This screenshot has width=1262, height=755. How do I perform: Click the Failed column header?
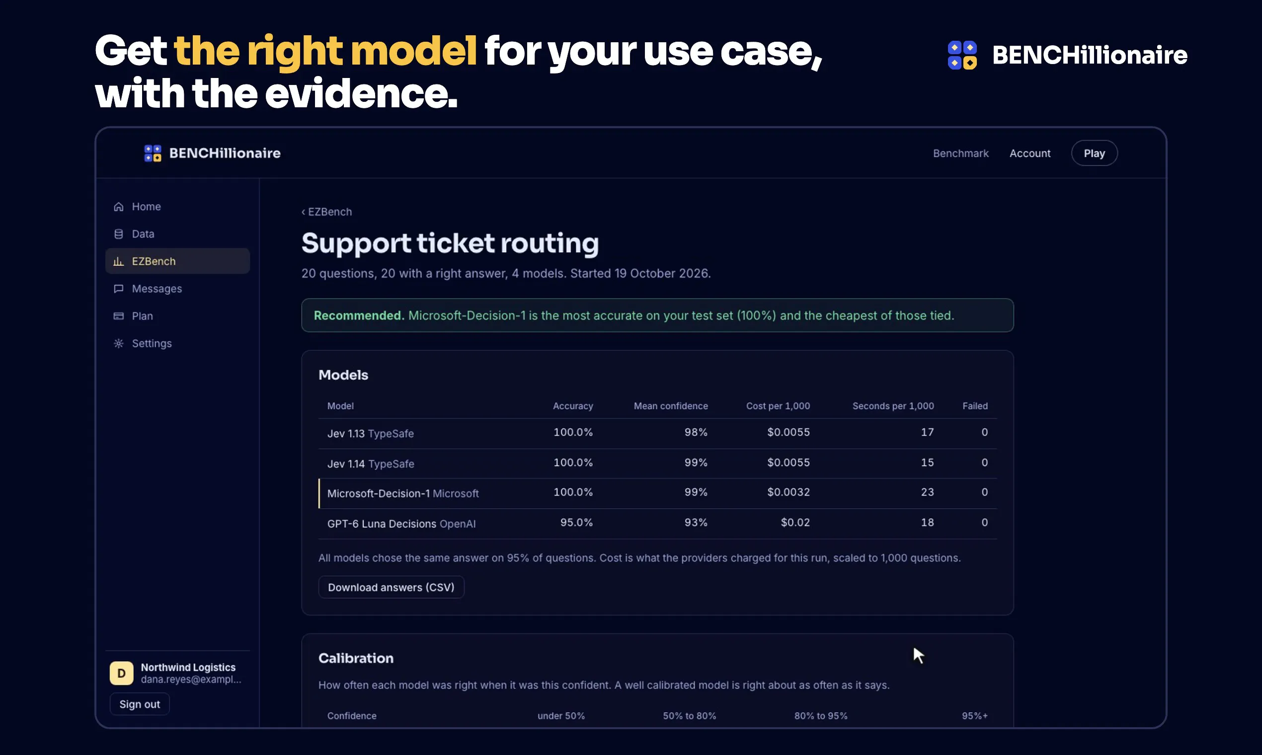(975, 406)
